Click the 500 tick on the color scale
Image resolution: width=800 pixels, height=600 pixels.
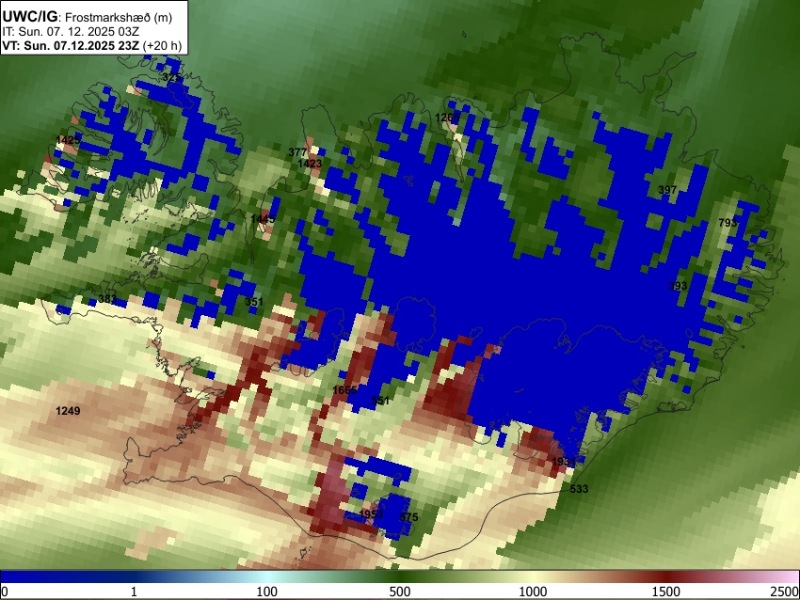coord(400,592)
